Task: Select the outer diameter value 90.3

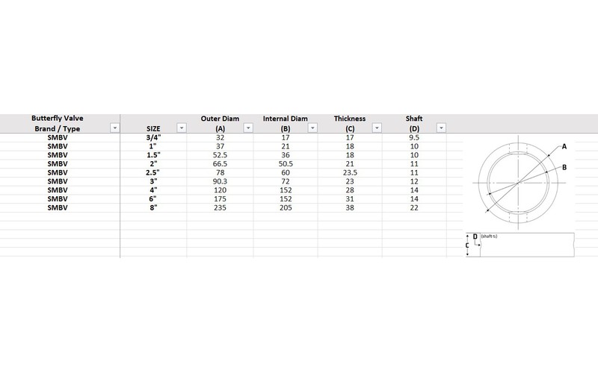Action: [x=220, y=182]
